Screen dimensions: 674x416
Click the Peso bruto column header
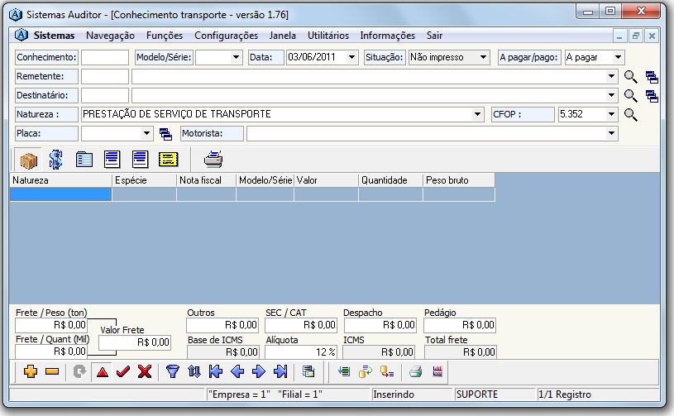click(x=459, y=180)
